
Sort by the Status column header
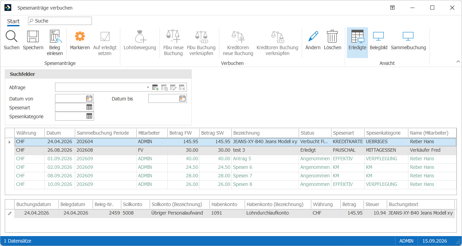[315, 133]
